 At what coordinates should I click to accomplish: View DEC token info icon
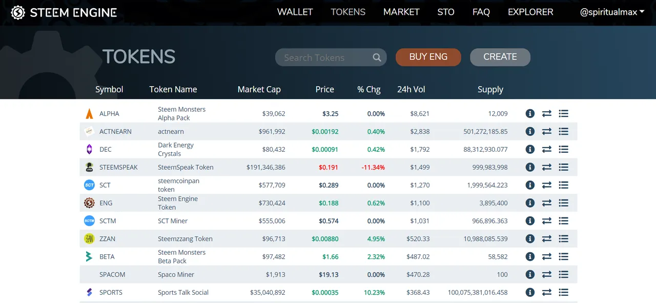[530, 150]
